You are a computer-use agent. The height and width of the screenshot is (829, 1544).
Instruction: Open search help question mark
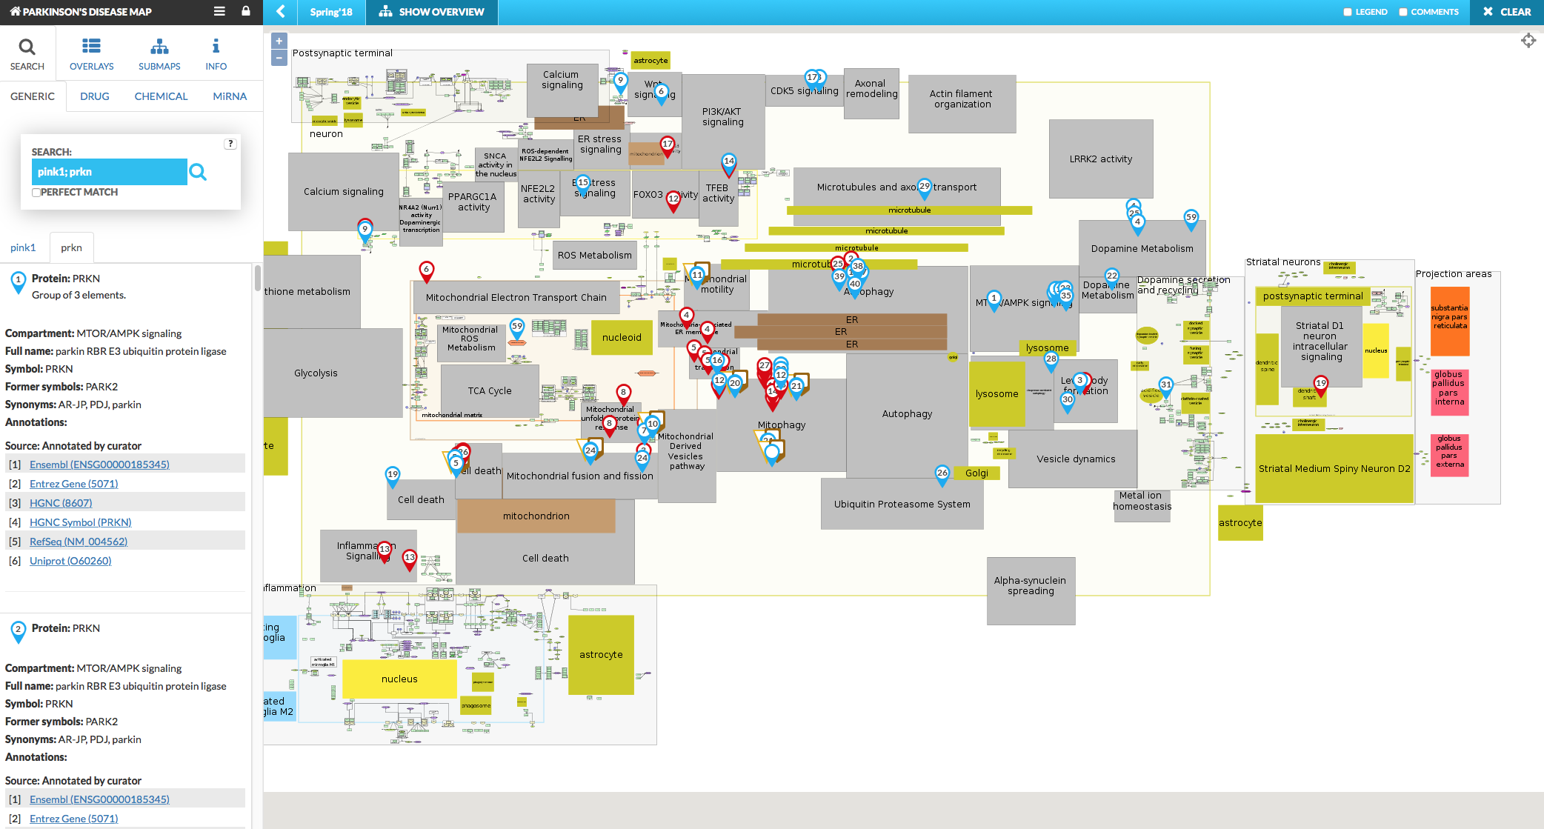(x=230, y=144)
